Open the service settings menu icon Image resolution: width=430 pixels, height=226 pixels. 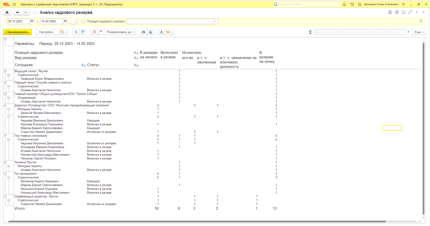tap(403, 4)
